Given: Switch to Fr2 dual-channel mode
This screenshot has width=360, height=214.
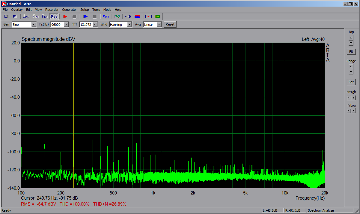Looking at the screenshot, I should pyautogui.click(x=35, y=17).
